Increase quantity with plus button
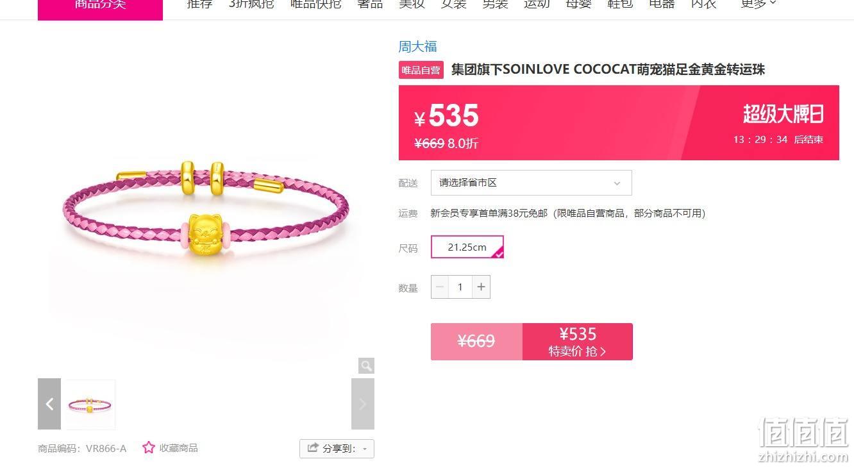 pos(481,287)
